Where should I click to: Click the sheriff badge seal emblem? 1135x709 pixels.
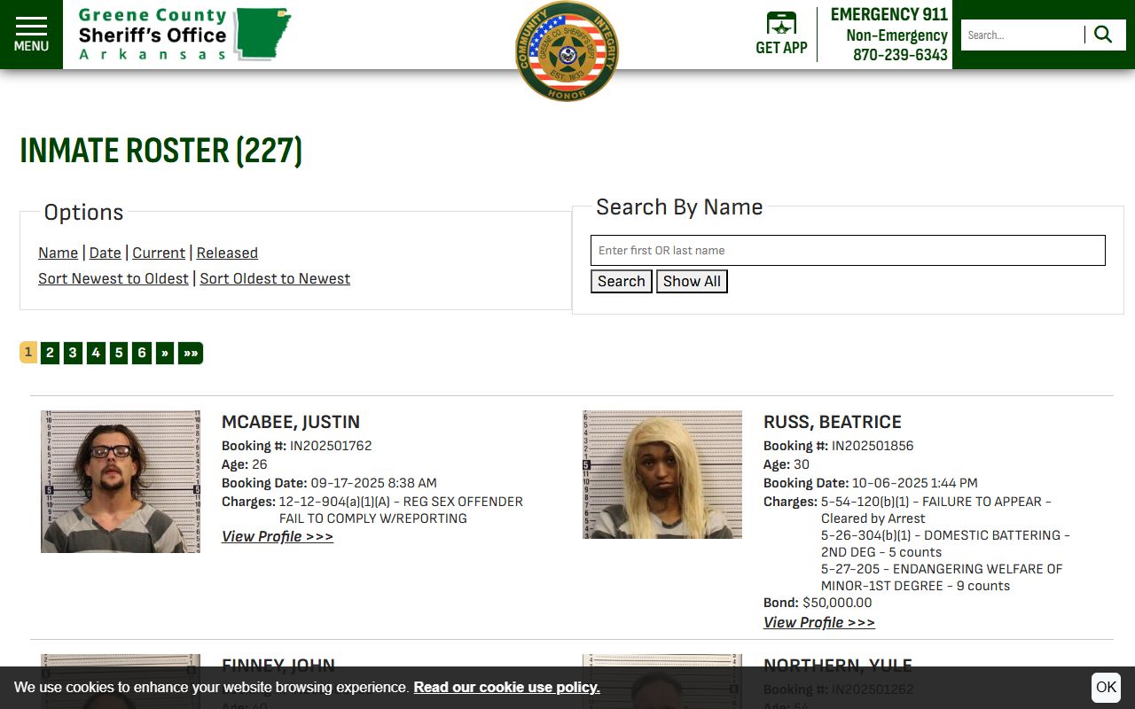point(567,51)
